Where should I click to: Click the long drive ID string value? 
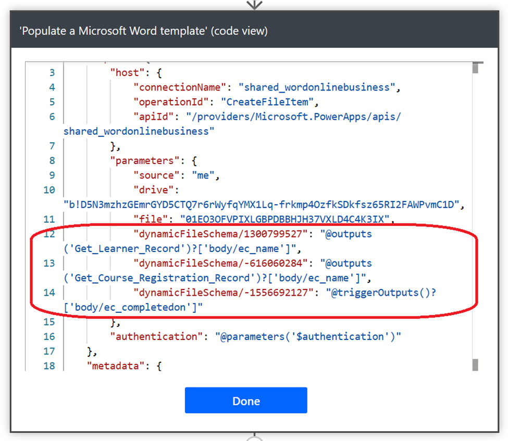click(262, 205)
